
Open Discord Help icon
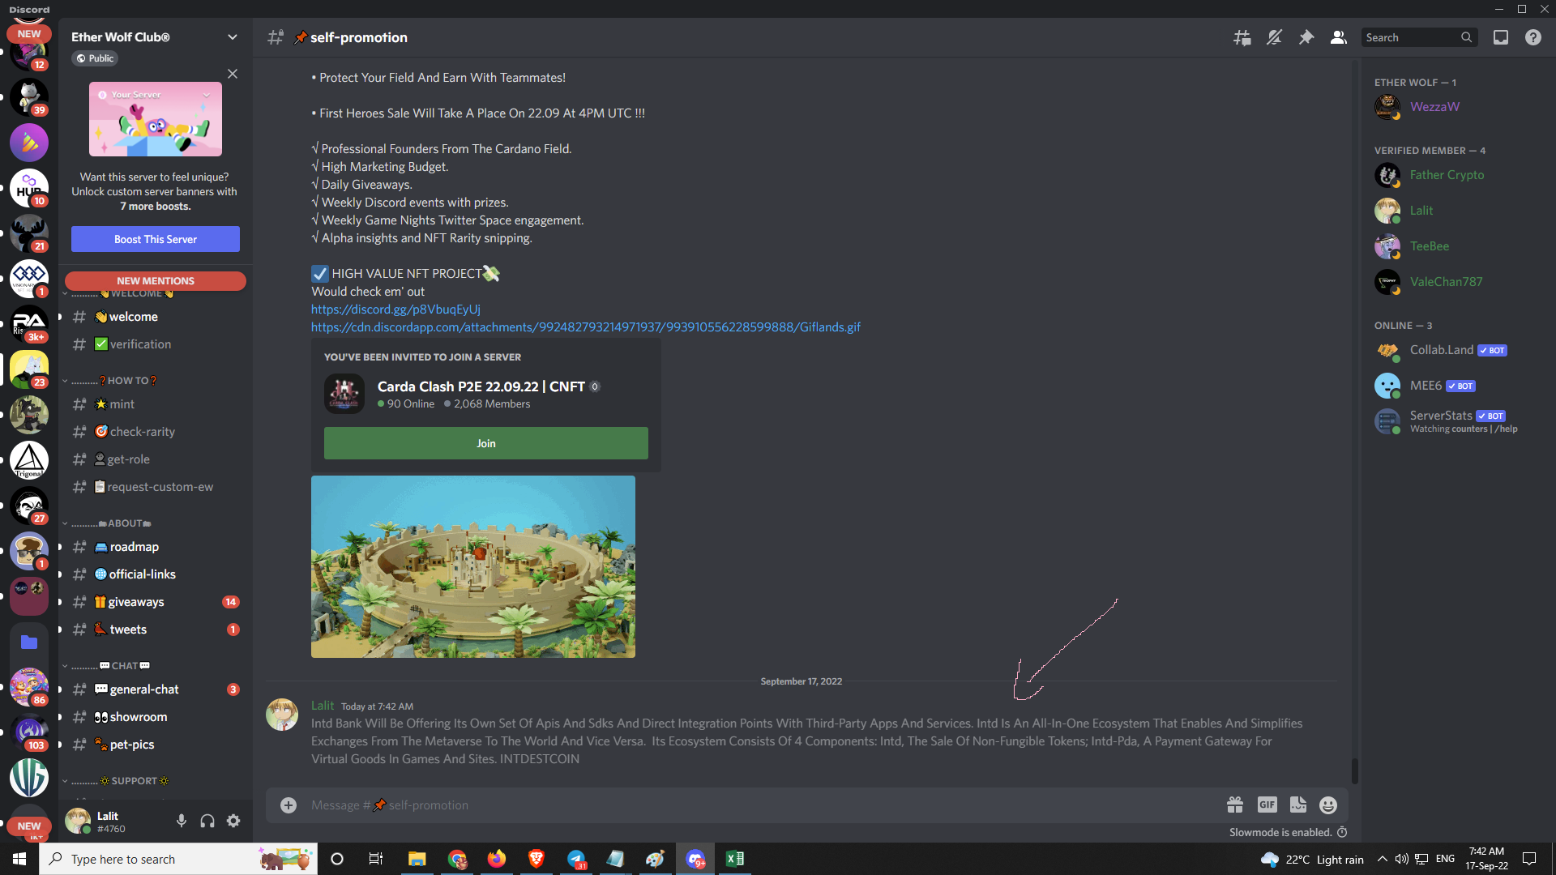1533,37
